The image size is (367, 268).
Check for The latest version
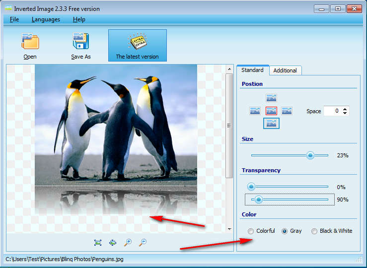(x=138, y=45)
